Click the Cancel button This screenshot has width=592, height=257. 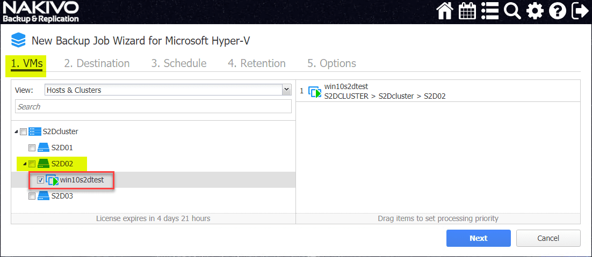click(548, 238)
